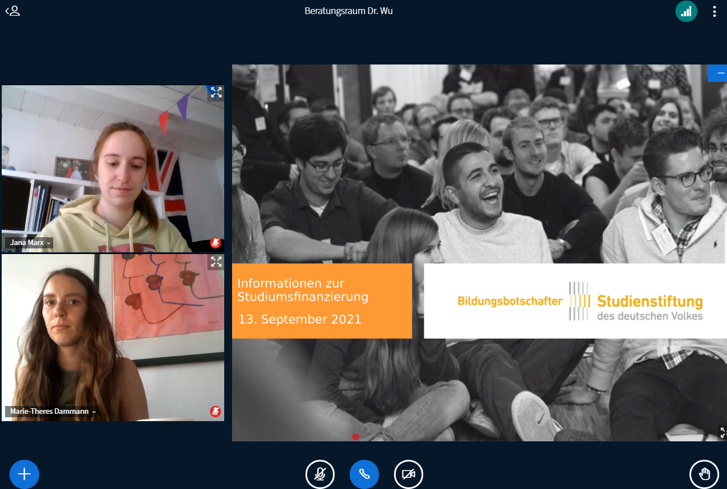Click muted microphone indicator on Marie-Theres's video

pyautogui.click(x=215, y=412)
